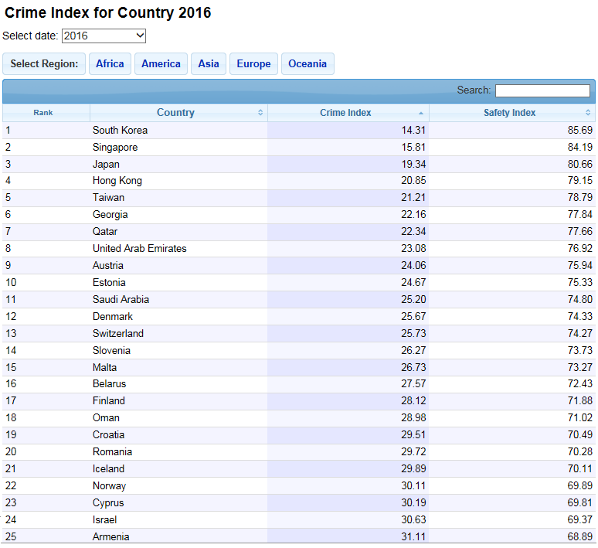The height and width of the screenshot is (548, 598).
Task: Select the Select Region label button
Action: tap(44, 64)
